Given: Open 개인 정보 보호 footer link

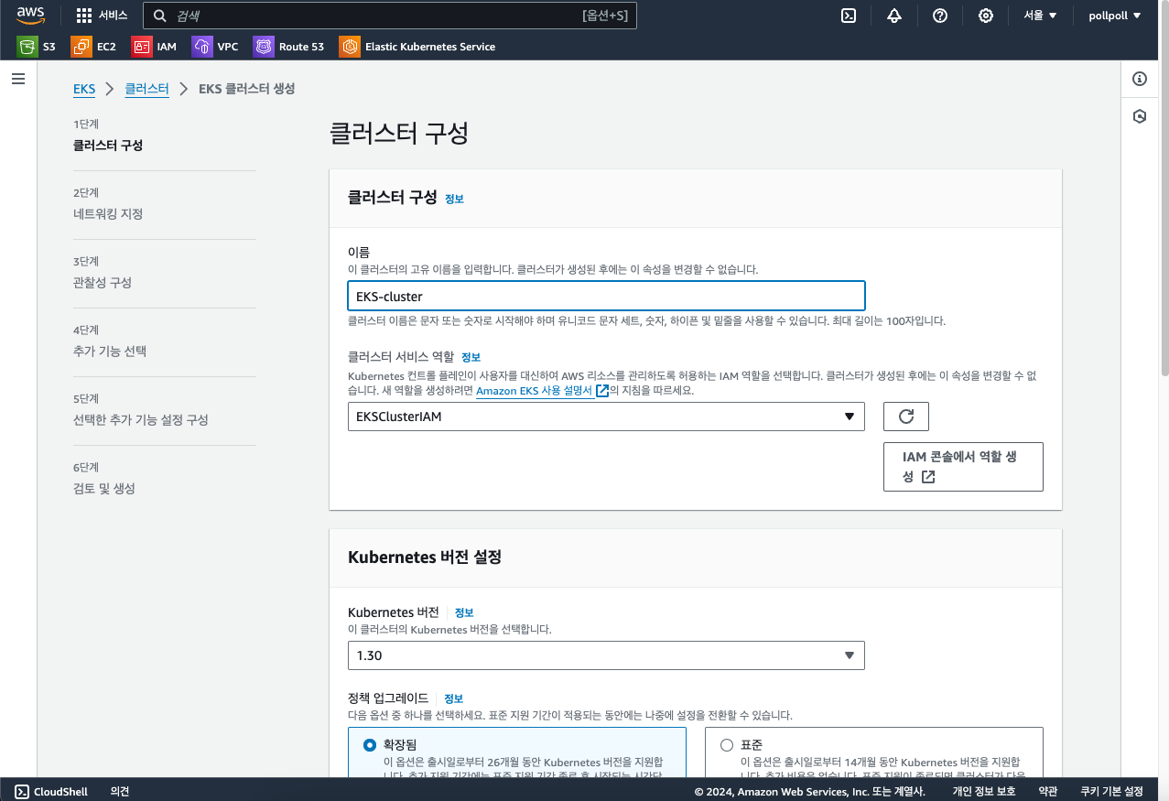Looking at the screenshot, I should 984,792.
